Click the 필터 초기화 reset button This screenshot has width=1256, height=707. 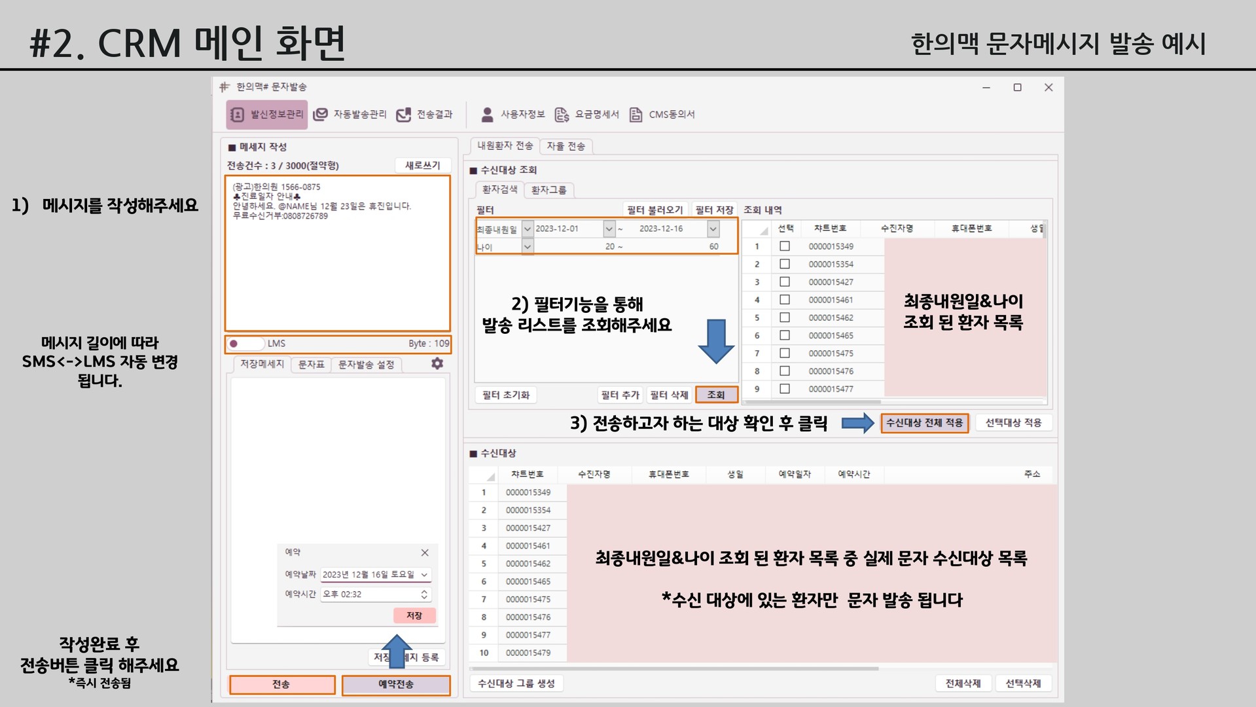coord(506,395)
